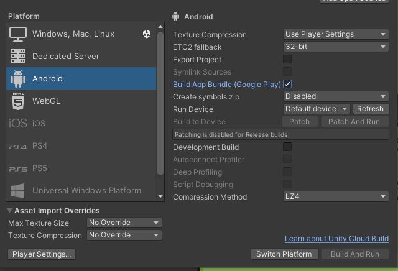Click the Build And Run button
Image resolution: width=398 pixels, height=271 pixels.
pos(355,254)
